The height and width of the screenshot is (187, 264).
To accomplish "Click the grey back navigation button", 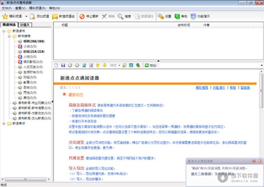I will [70, 65].
